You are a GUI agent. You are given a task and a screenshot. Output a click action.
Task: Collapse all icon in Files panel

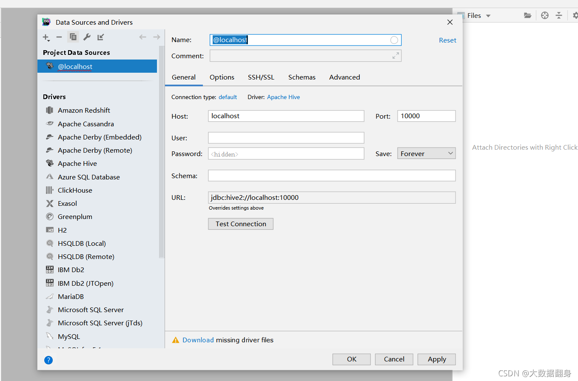tap(559, 16)
